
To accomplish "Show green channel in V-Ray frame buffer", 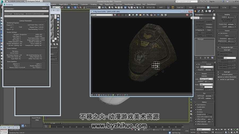I will [x=122, y=15].
